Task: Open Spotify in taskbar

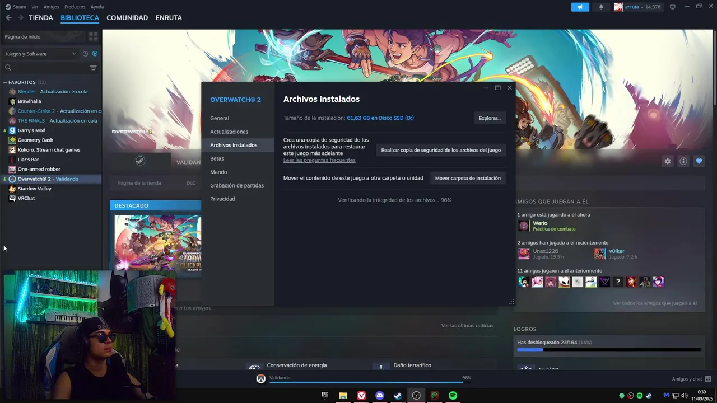Action: coord(453,396)
